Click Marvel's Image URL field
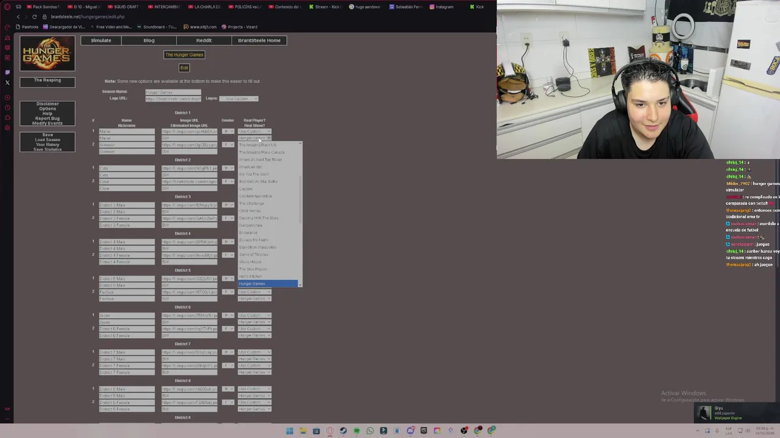This screenshot has height=438, width=780. tap(189, 131)
